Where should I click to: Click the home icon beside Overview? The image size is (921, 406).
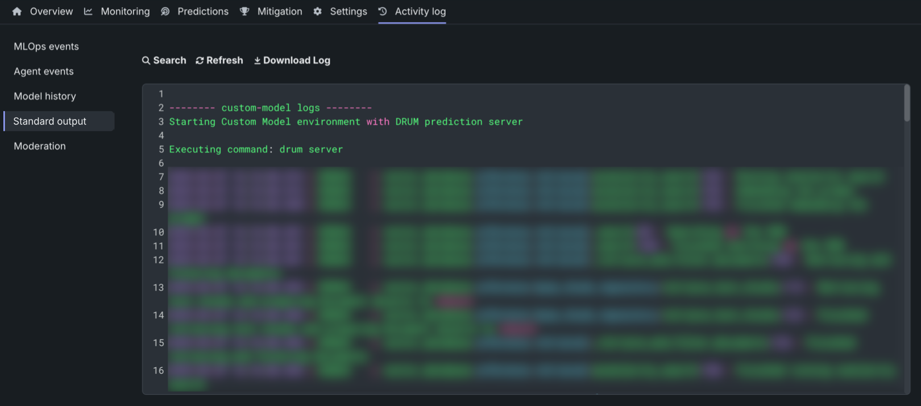[17, 11]
